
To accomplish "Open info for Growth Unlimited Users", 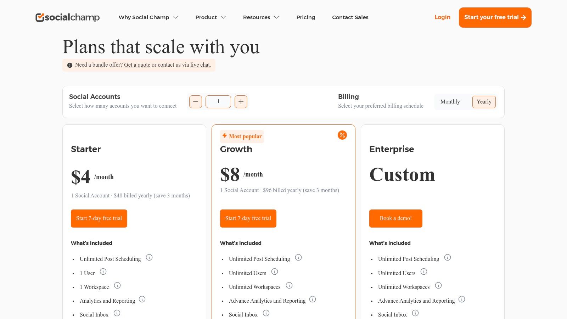I will [275, 272].
